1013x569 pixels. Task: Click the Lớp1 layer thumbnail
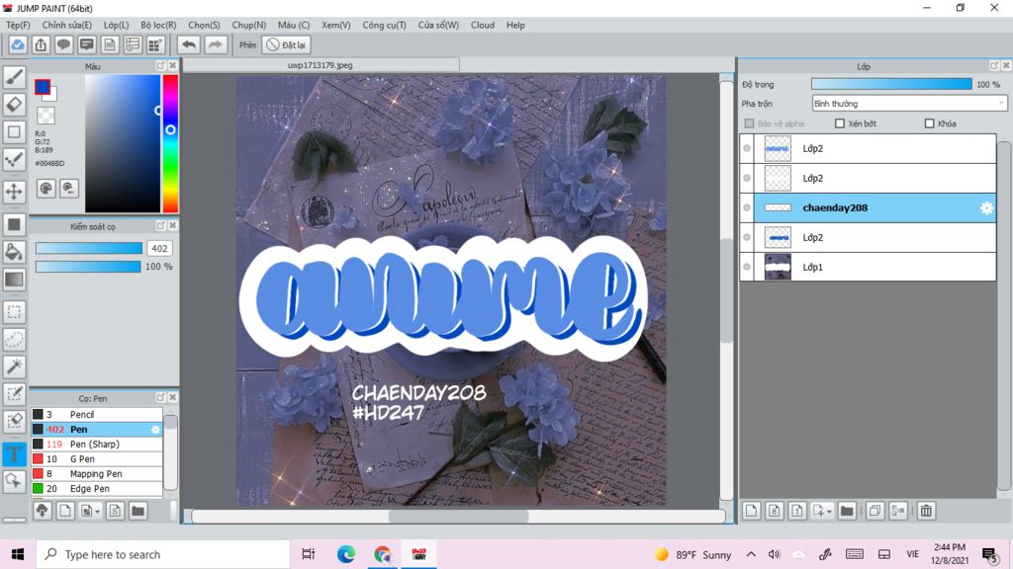tap(778, 267)
